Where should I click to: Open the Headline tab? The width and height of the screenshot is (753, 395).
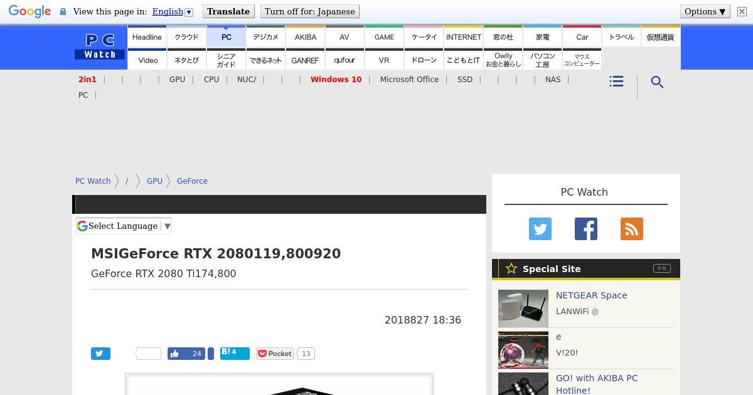pyautogui.click(x=147, y=37)
